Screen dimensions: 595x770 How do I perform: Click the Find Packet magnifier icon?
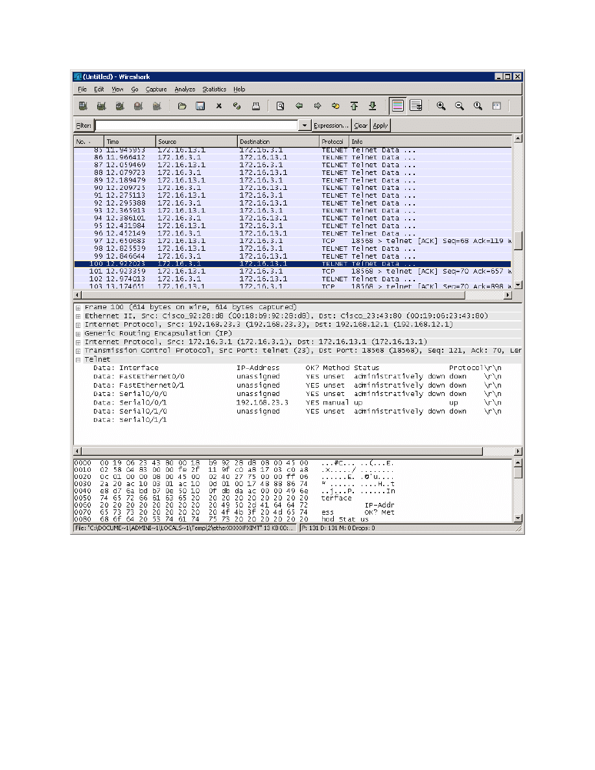pos(281,106)
